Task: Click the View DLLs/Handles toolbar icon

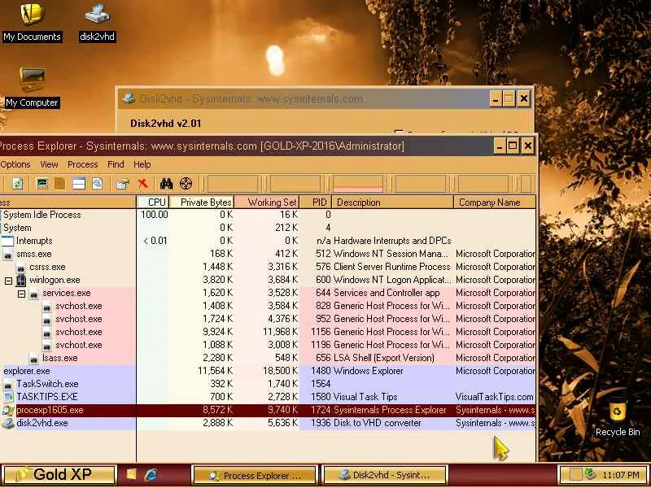Action: [x=97, y=184]
